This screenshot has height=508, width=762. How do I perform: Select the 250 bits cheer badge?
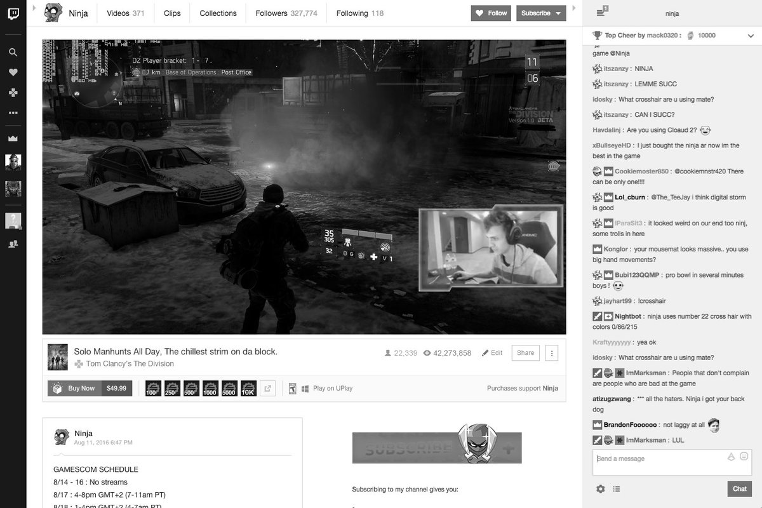pos(172,388)
